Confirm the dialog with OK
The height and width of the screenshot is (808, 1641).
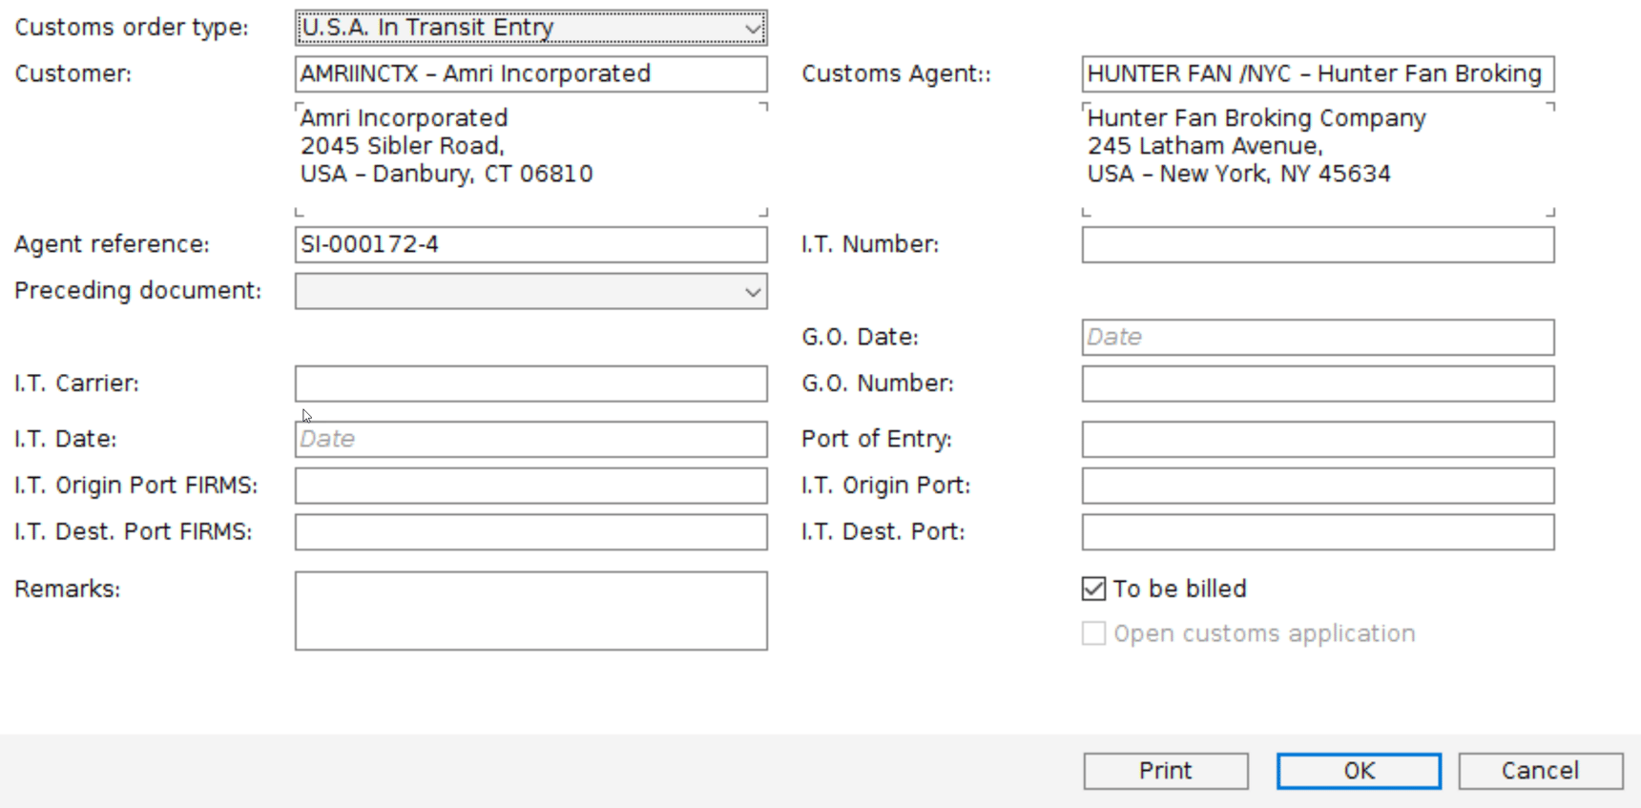tap(1357, 771)
